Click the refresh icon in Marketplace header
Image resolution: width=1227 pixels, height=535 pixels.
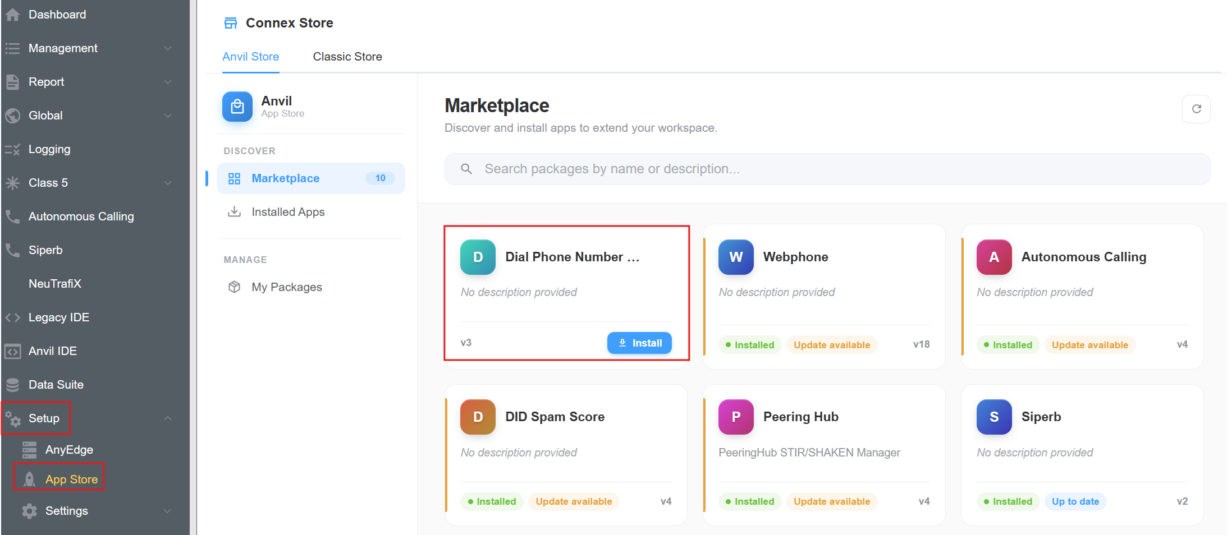click(x=1196, y=109)
